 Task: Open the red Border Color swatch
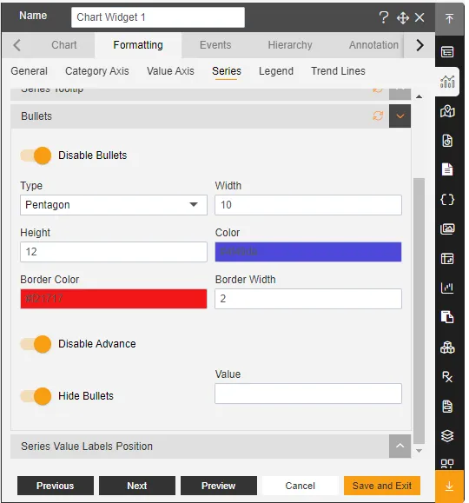pos(114,299)
